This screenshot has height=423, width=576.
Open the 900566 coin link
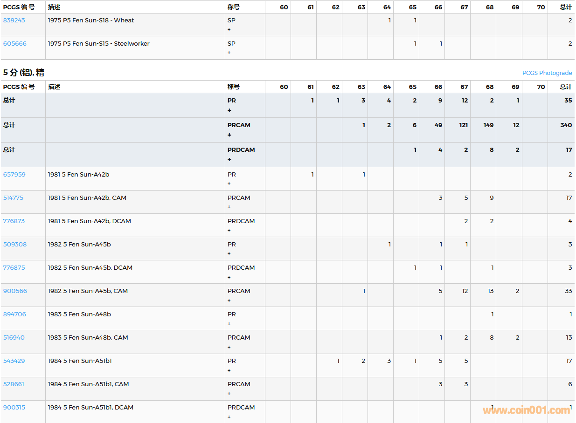(15, 291)
